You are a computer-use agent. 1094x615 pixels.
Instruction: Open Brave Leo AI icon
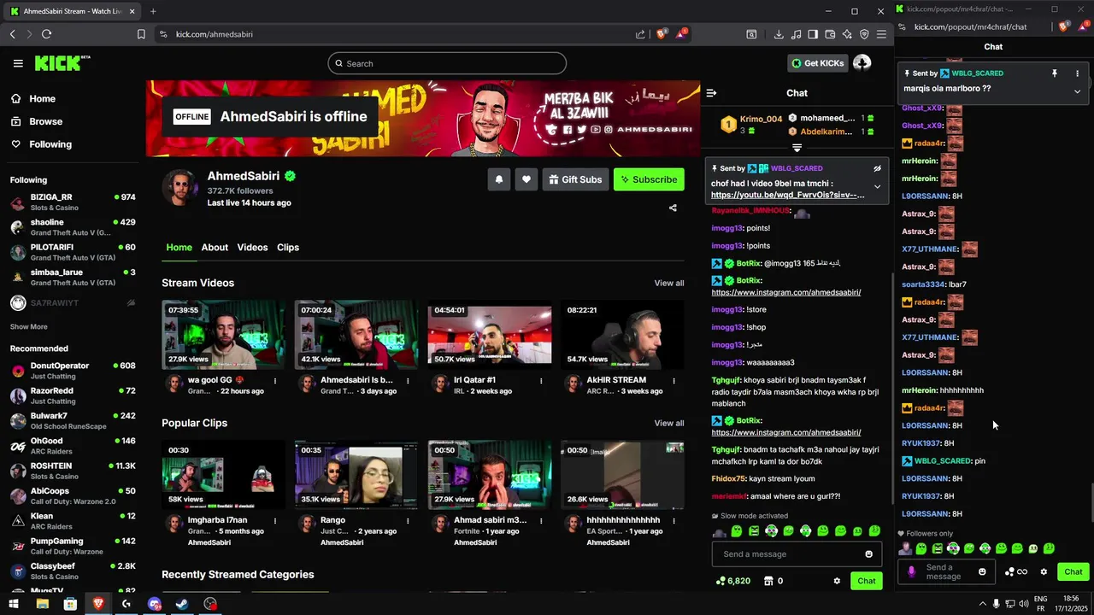847,34
